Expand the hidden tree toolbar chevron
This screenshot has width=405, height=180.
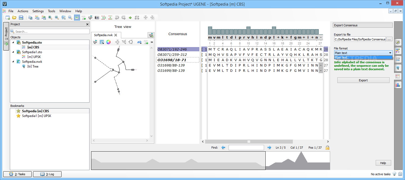tap(152, 42)
